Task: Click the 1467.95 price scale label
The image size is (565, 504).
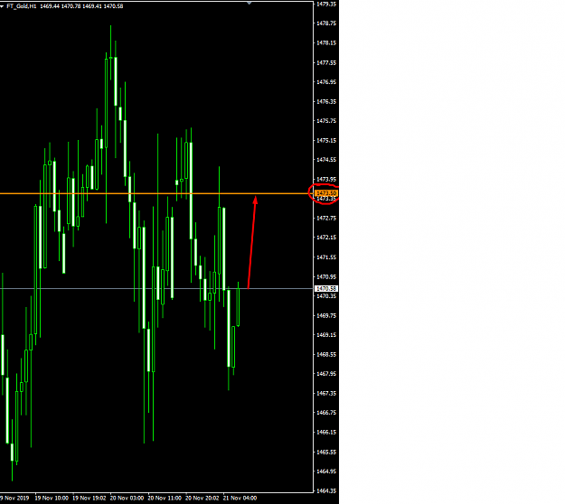Action: point(326,374)
